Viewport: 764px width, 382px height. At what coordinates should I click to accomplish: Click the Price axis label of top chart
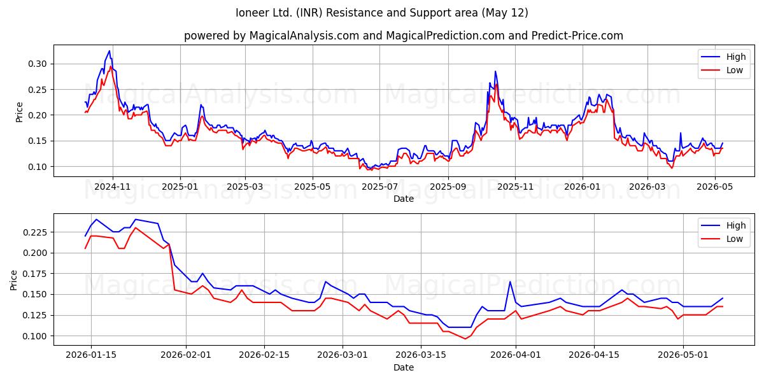click(19, 111)
